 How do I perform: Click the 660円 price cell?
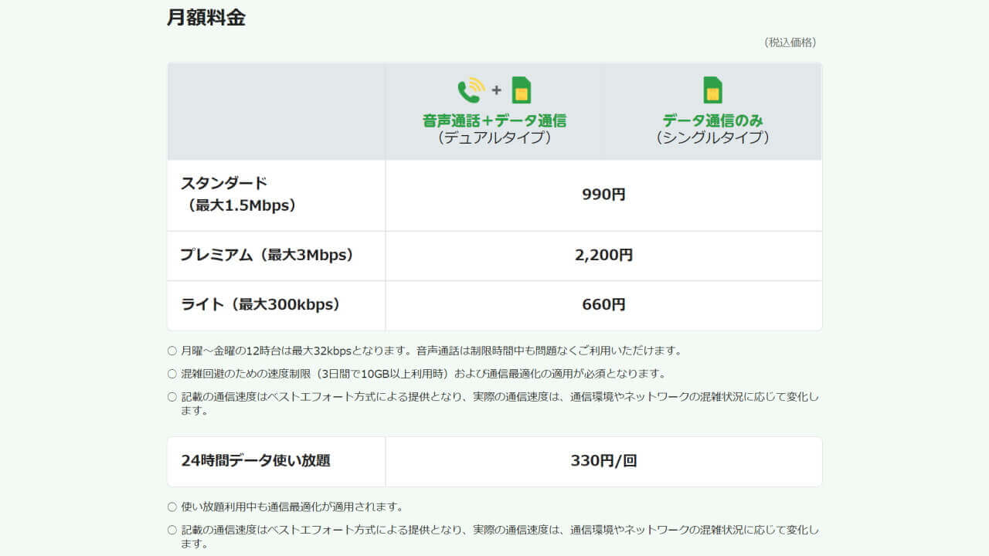point(603,304)
